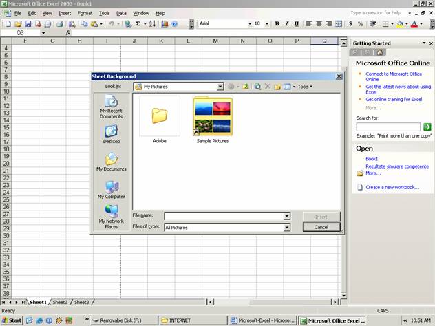Click the Increase Indent icon
Screen dimensions: 435x326
pyautogui.click(x=373, y=24)
